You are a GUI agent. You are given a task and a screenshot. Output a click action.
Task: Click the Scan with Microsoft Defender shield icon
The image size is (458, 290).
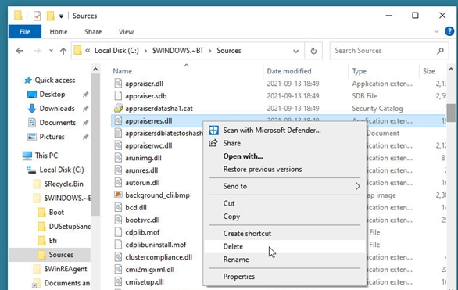pos(213,131)
